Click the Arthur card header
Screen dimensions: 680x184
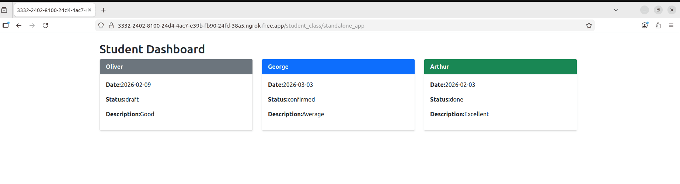pos(501,67)
